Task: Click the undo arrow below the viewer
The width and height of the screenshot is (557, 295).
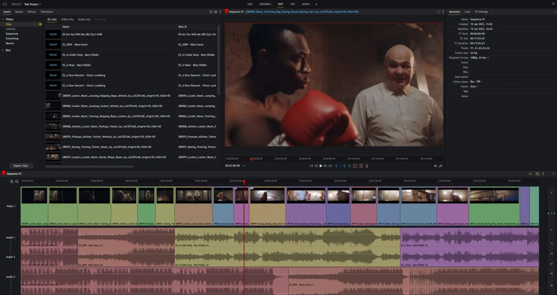Action: click(435, 166)
